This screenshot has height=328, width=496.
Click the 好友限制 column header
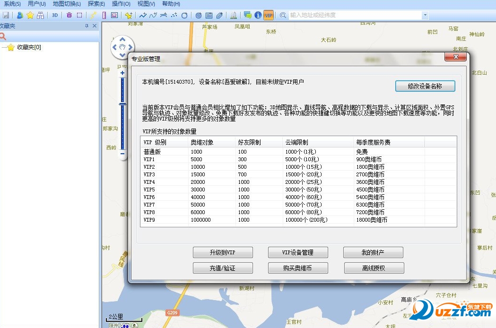pyautogui.click(x=259, y=142)
